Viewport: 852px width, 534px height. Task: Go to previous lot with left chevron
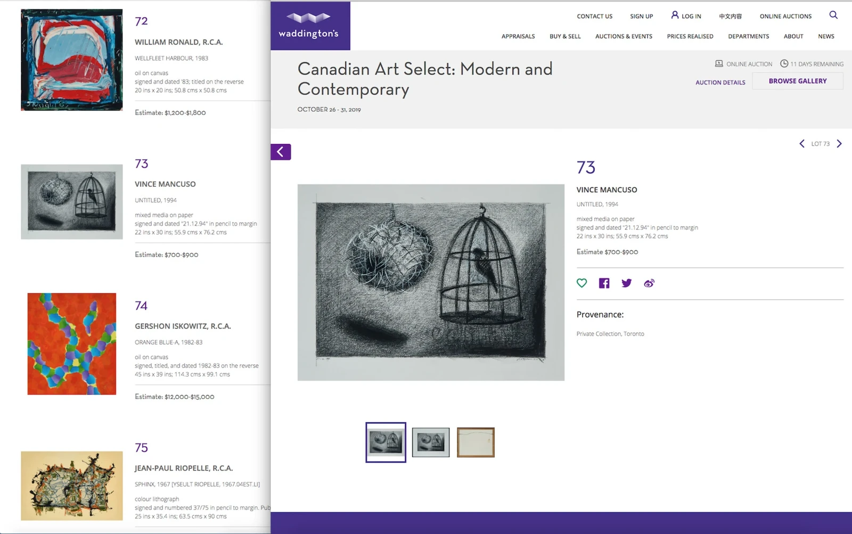point(802,143)
